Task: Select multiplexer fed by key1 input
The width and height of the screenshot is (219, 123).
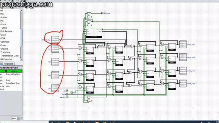Action: tap(80, 48)
